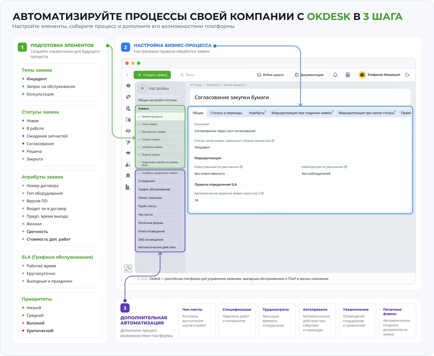
Task: Expand the left sidebar with the double chevron
Action: click(127, 75)
